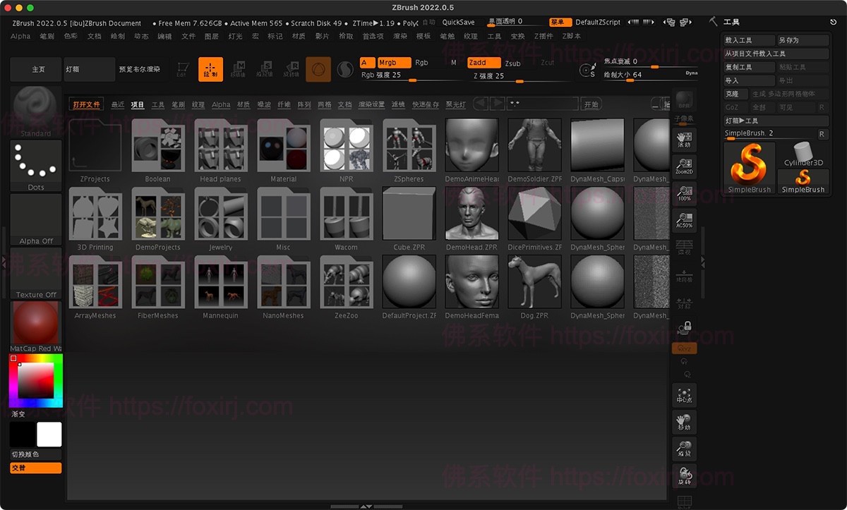Screen dimensions: 847x510
Task: Activate the orange Draw mode button
Action: [210, 69]
